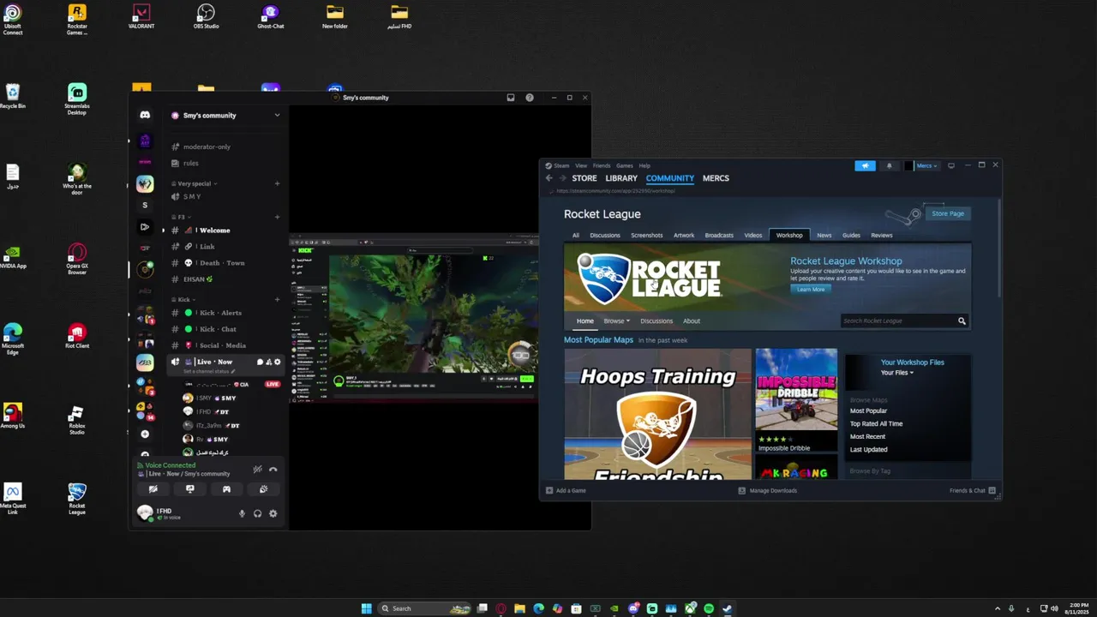Open VALORANT desktop shortcut icon

[x=141, y=16]
